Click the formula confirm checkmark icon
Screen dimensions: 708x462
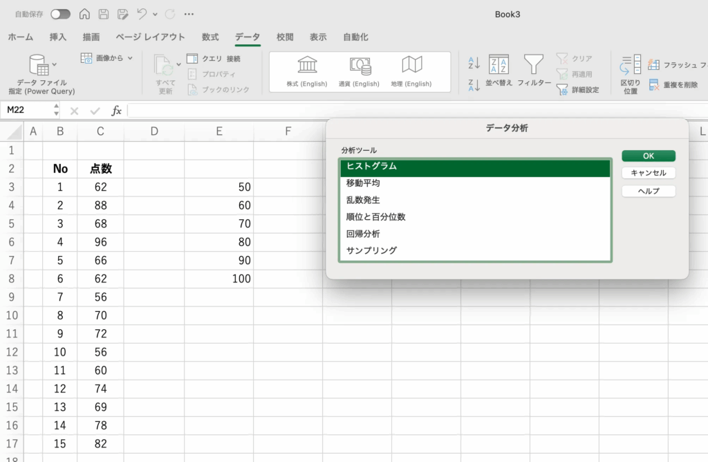tap(95, 111)
